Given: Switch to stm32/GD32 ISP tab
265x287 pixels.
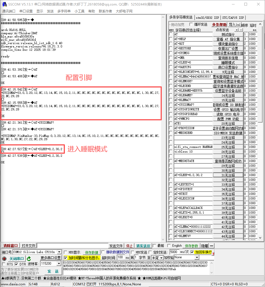Looking at the screenshot, I should 208,18.
